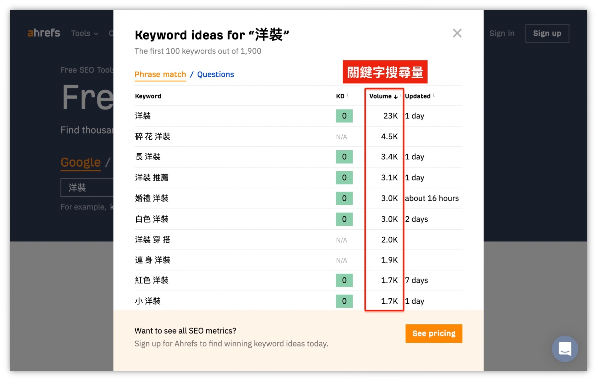
Task: Open the Sign in link
Action: 502,33
